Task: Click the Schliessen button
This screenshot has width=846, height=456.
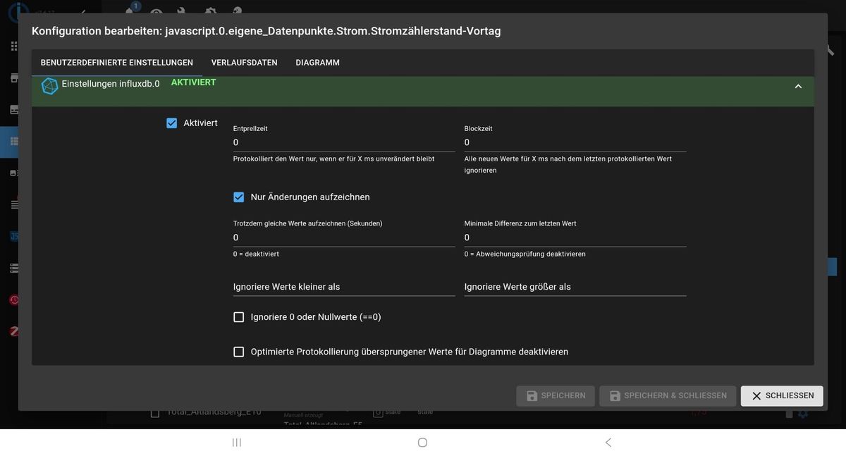Action: point(781,396)
